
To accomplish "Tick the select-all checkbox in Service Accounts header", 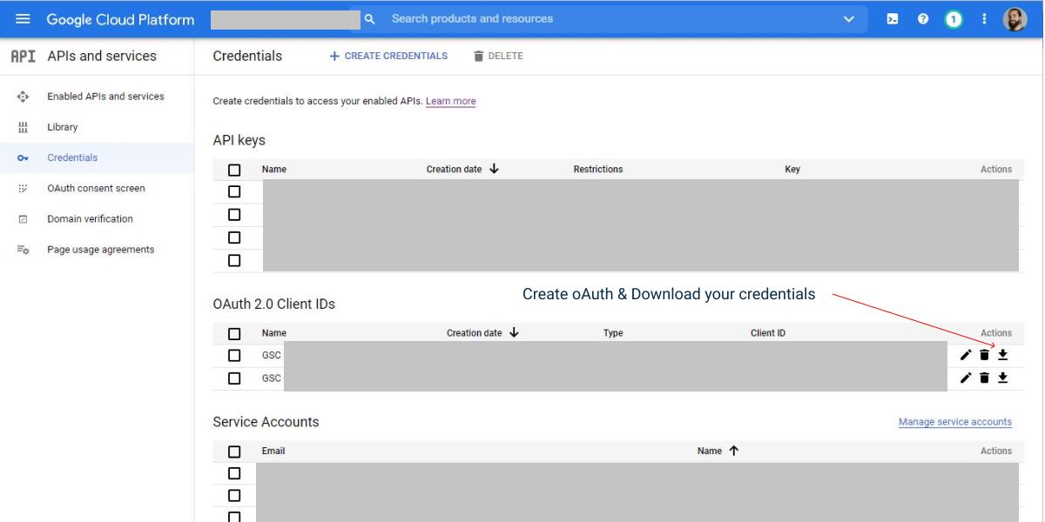I will [x=234, y=452].
